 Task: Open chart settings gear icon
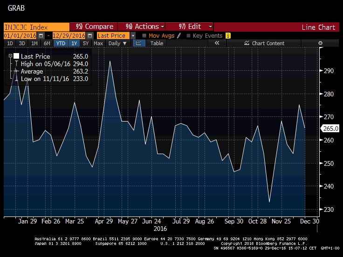click(x=320, y=43)
